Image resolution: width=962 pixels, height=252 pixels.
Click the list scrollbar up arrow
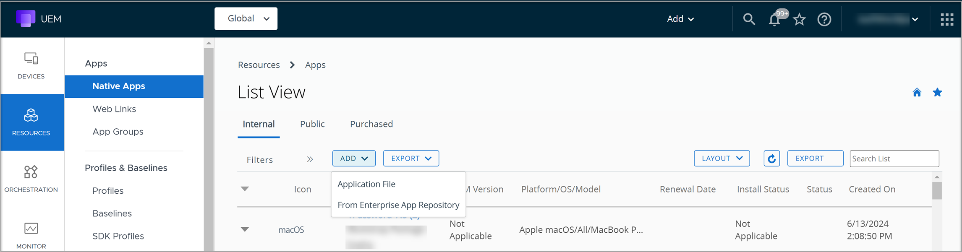click(x=937, y=177)
